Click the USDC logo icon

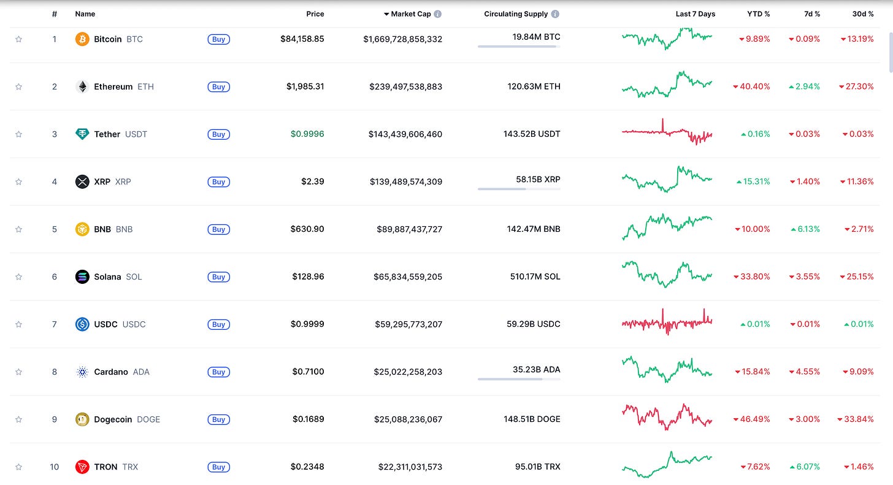coord(82,324)
